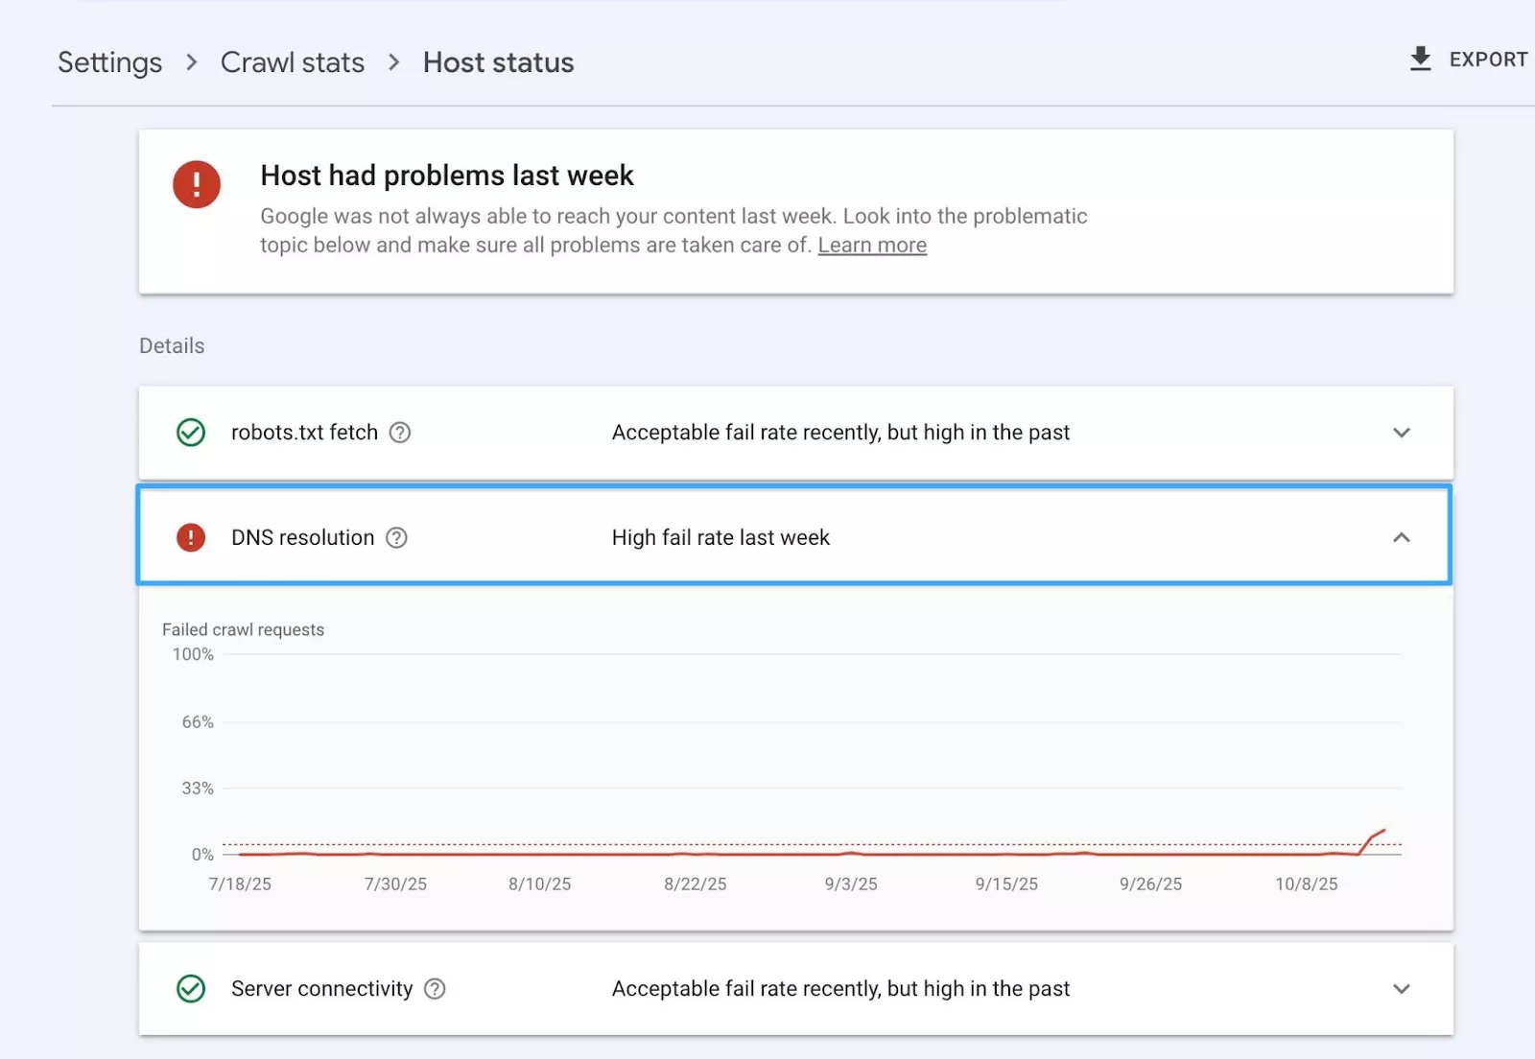Open the help icon next to robots.txt fetch
This screenshot has width=1535, height=1059.
point(400,433)
